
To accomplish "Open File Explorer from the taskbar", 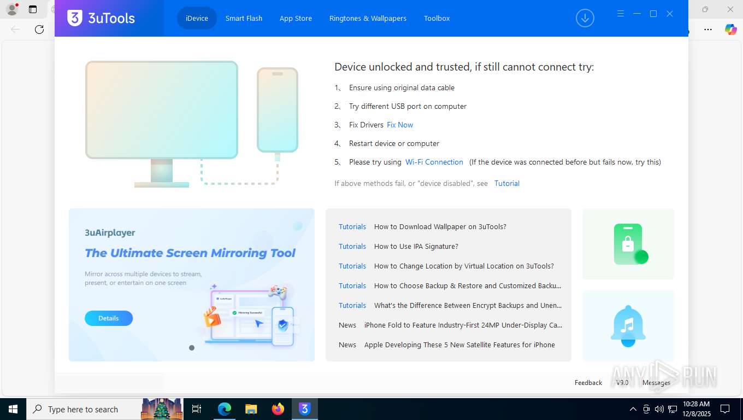I will (251, 409).
